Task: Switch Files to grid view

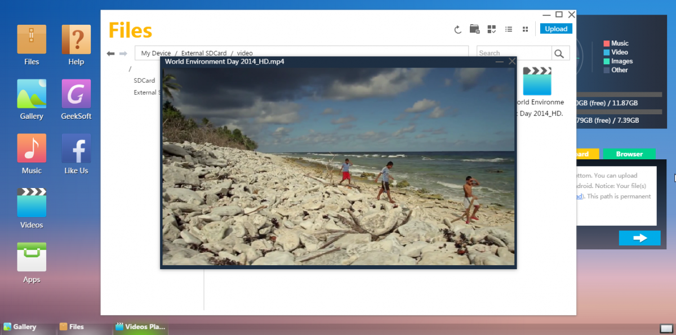Action: [x=526, y=29]
